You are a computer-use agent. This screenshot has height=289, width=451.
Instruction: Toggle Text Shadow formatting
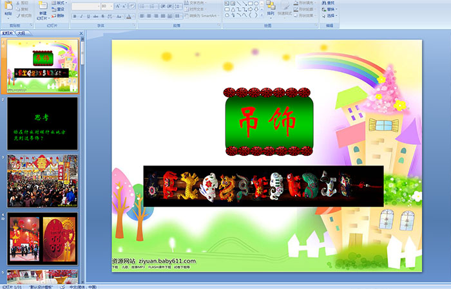coord(102,16)
